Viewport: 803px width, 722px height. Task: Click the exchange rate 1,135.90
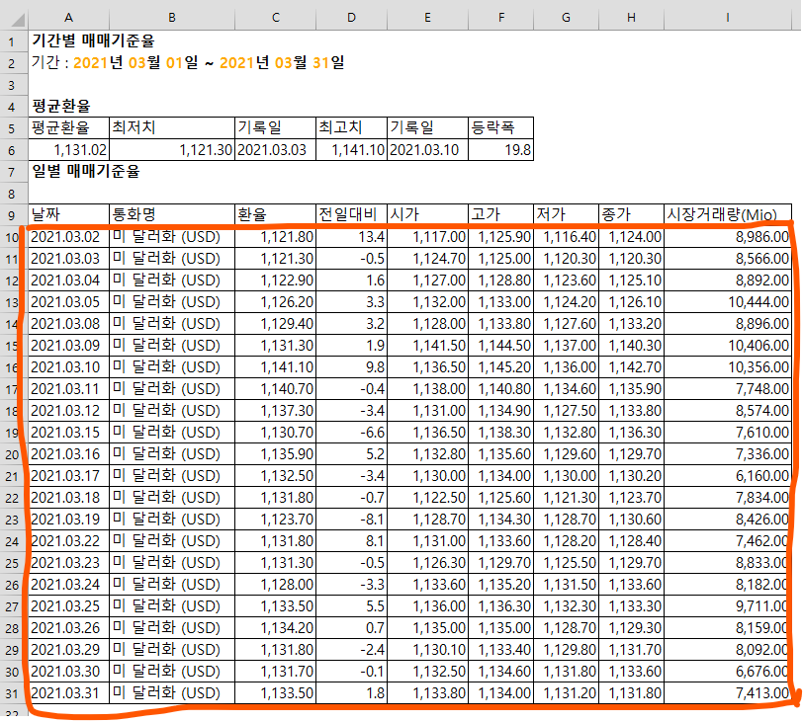point(276,454)
